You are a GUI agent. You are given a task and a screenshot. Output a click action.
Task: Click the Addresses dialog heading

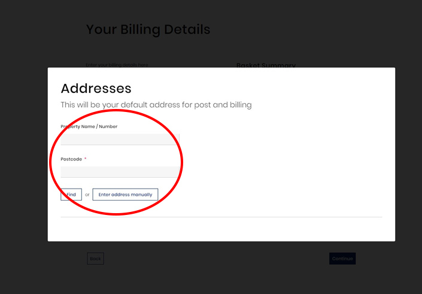pos(96,88)
